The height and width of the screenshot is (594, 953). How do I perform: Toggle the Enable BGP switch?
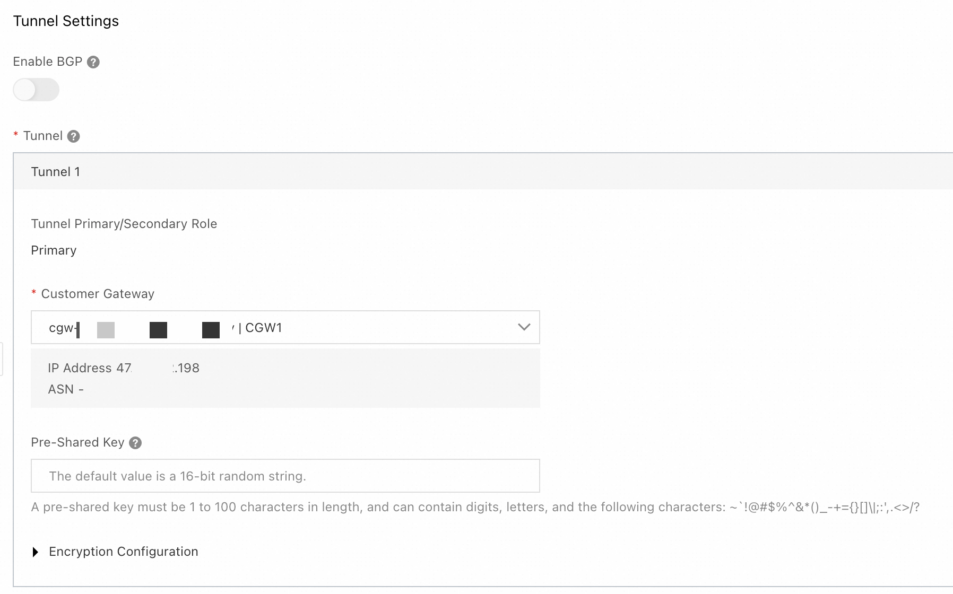36,90
